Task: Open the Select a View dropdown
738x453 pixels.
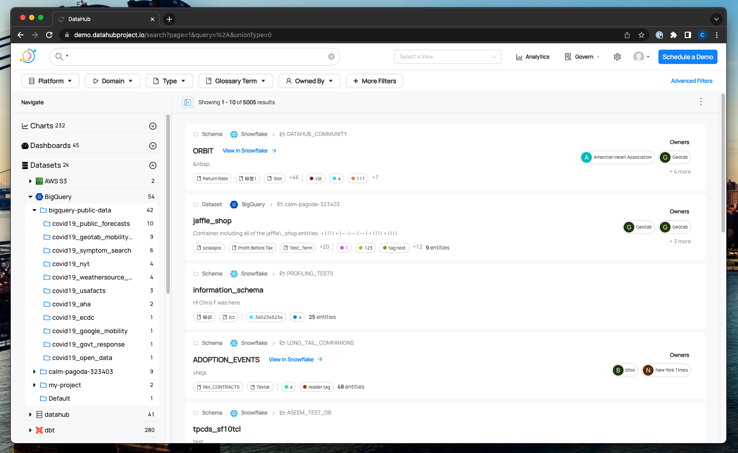Action: tap(448, 57)
